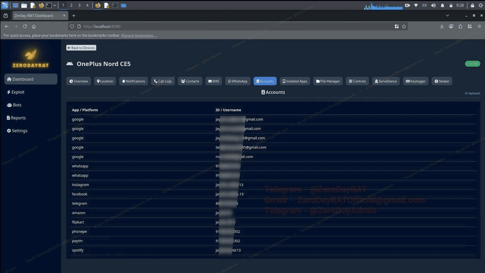Screen dimensions: 485x273
Task: Click the App / Platform column header
Action: pyautogui.click(x=85, y=110)
